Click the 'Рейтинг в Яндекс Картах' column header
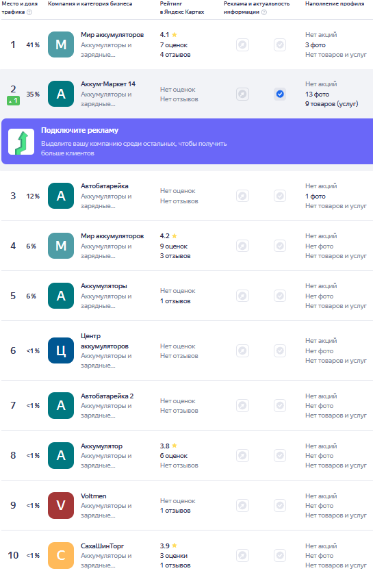The image size is (373, 575). (x=182, y=8)
